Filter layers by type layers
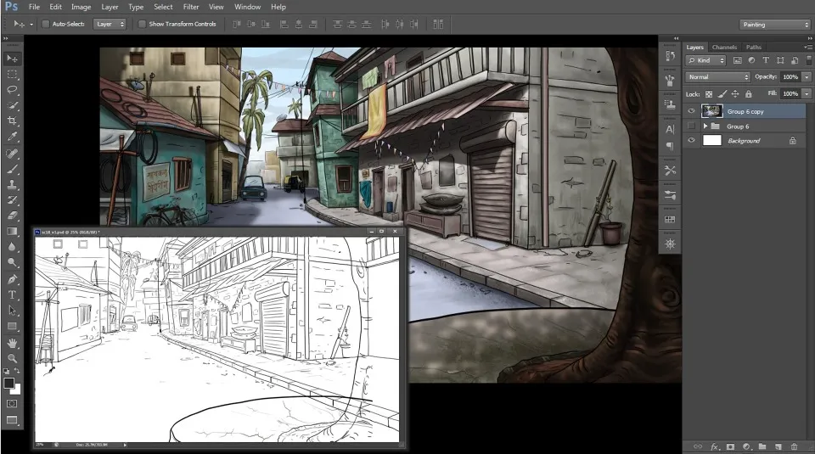This screenshot has width=815, height=454. (766, 60)
